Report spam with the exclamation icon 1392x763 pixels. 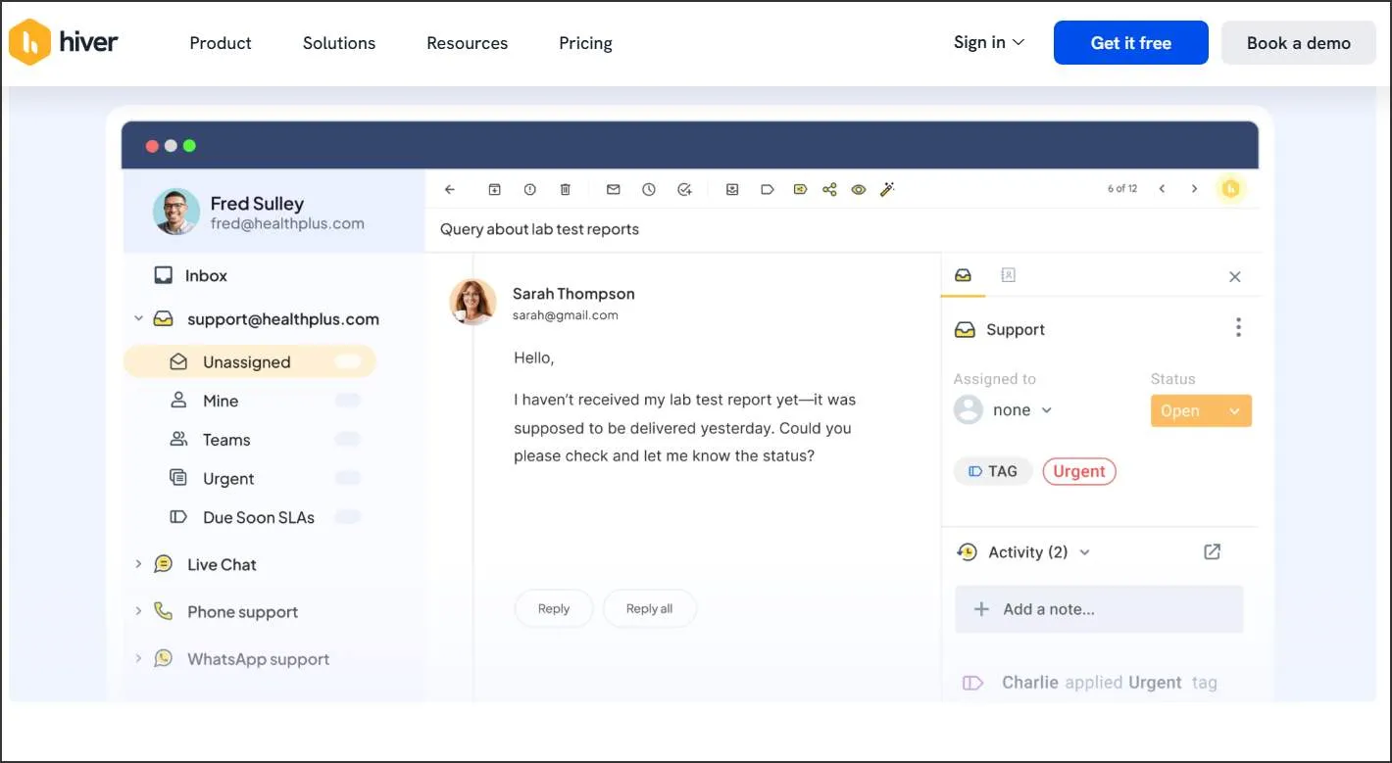click(529, 189)
